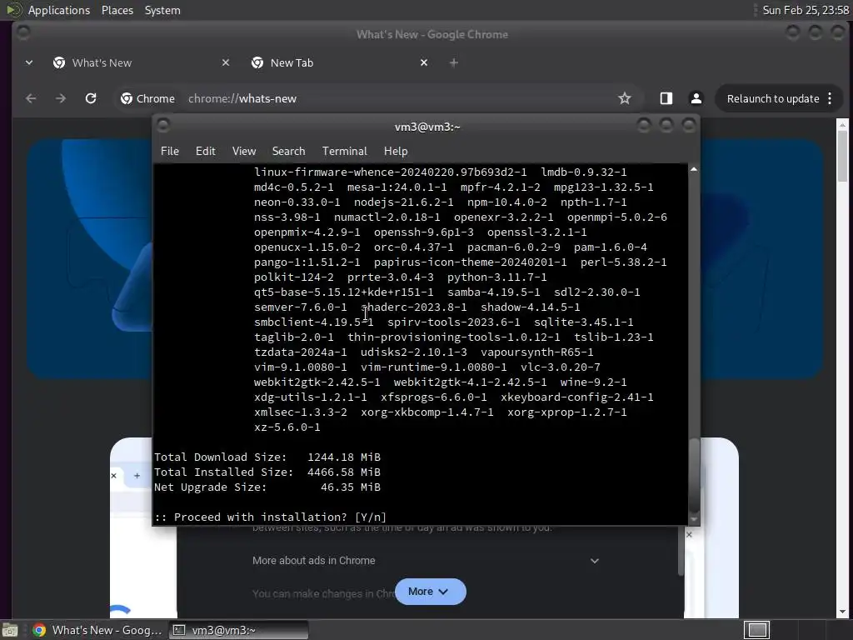The height and width of the screenshot is (640, 853).
Task: Click the terminal scrollbar thumb
Action: [694, 473]
